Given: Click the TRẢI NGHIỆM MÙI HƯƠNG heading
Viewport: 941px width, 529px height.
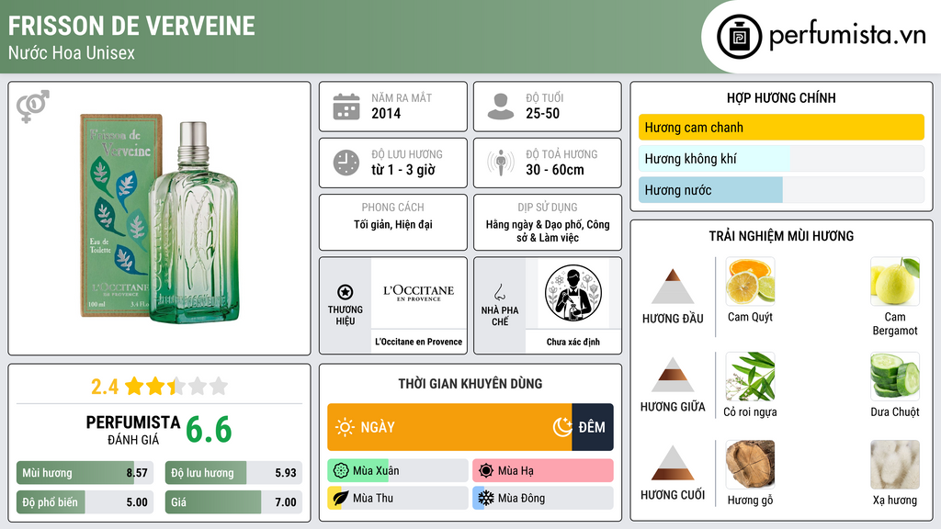Looking at the screenshot, I should (x=781, y=236).
